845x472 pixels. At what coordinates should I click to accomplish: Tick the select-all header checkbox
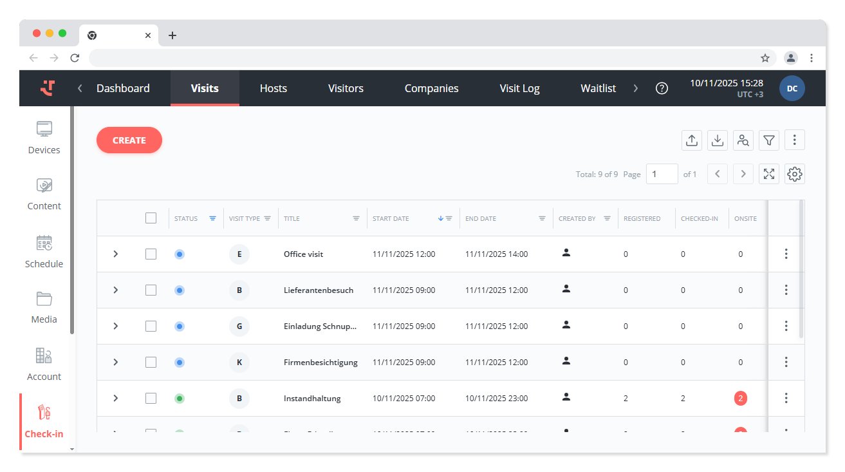(151, 218)
